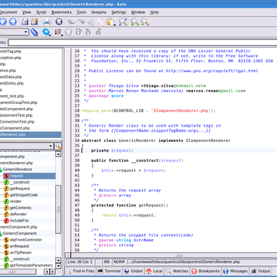
Task: Click the Save As floppy-with-pencil icon
Action: [34, 21]
